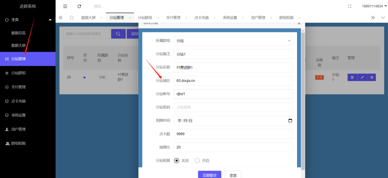Click the 添加 button behind the dialog
This screenshot has height=178, width=388.
[133, 34]
